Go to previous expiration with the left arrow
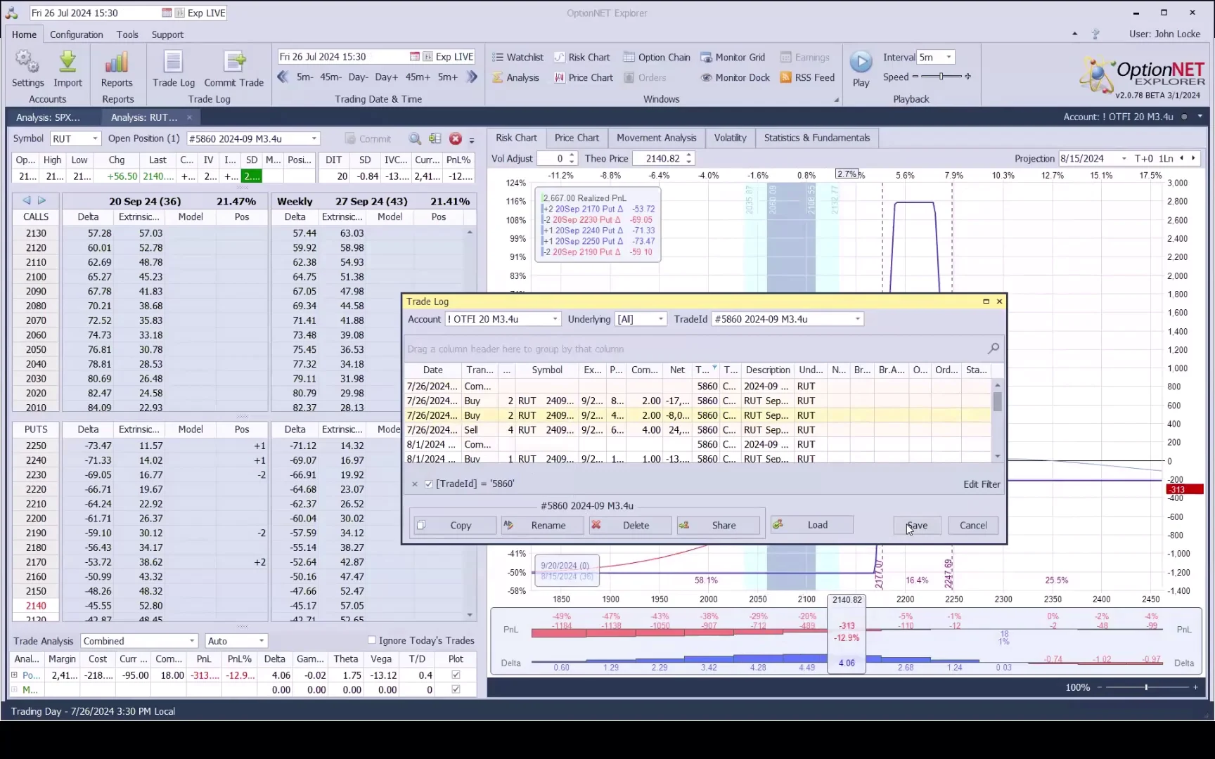1215x759 pixels. 27,201
